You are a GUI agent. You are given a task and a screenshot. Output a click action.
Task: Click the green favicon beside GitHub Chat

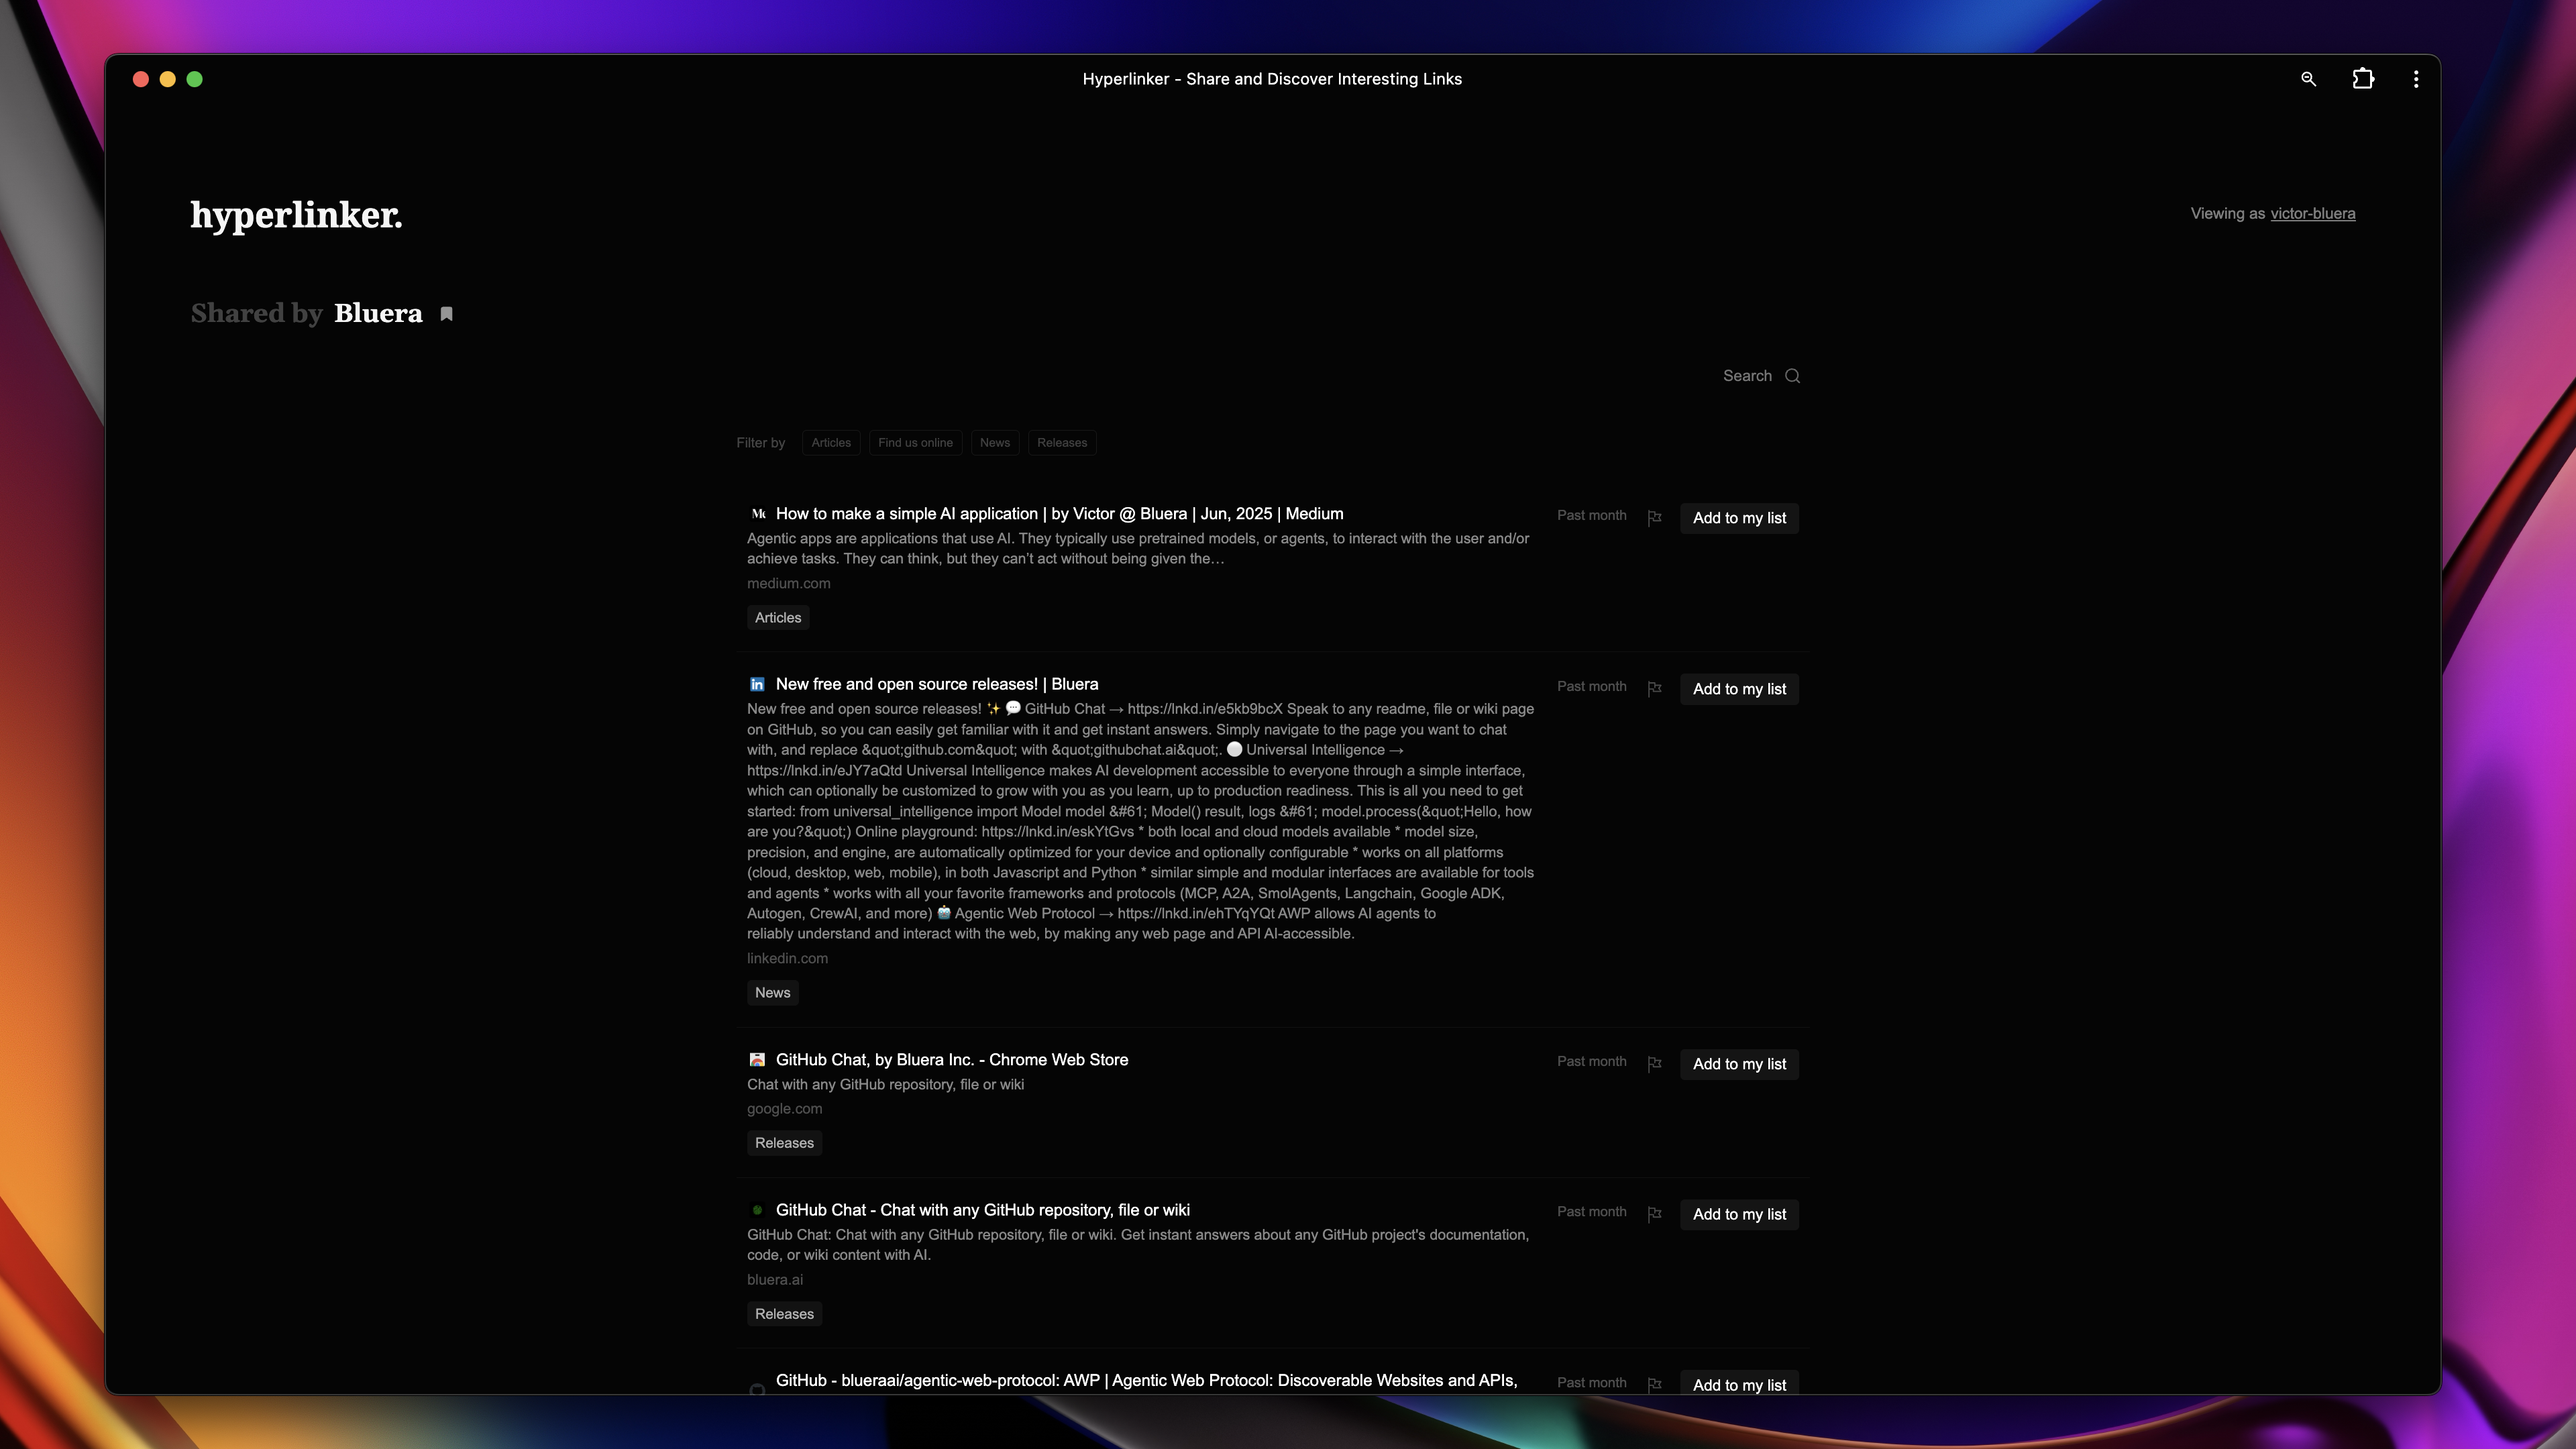pos(757,1210)
